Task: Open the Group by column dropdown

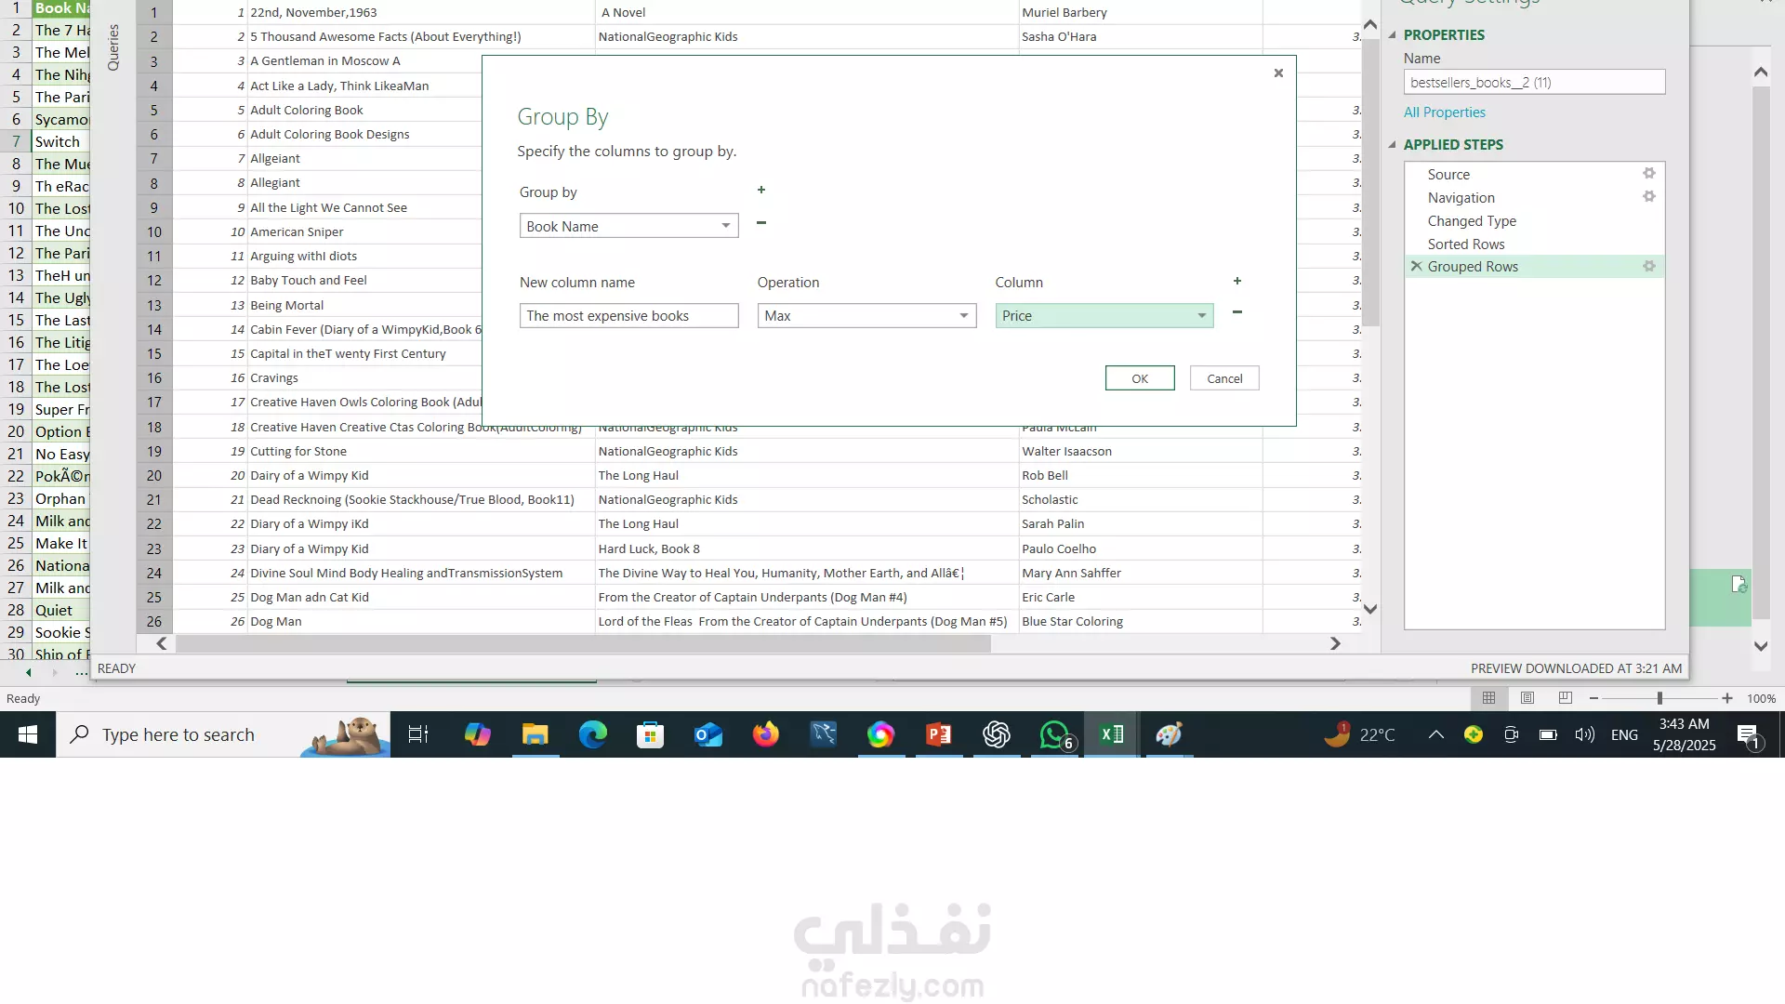Action: click(725, 226)
